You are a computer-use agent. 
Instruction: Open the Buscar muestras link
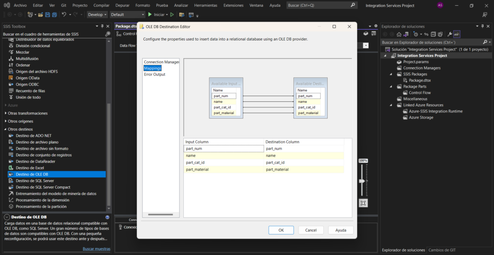96,249
